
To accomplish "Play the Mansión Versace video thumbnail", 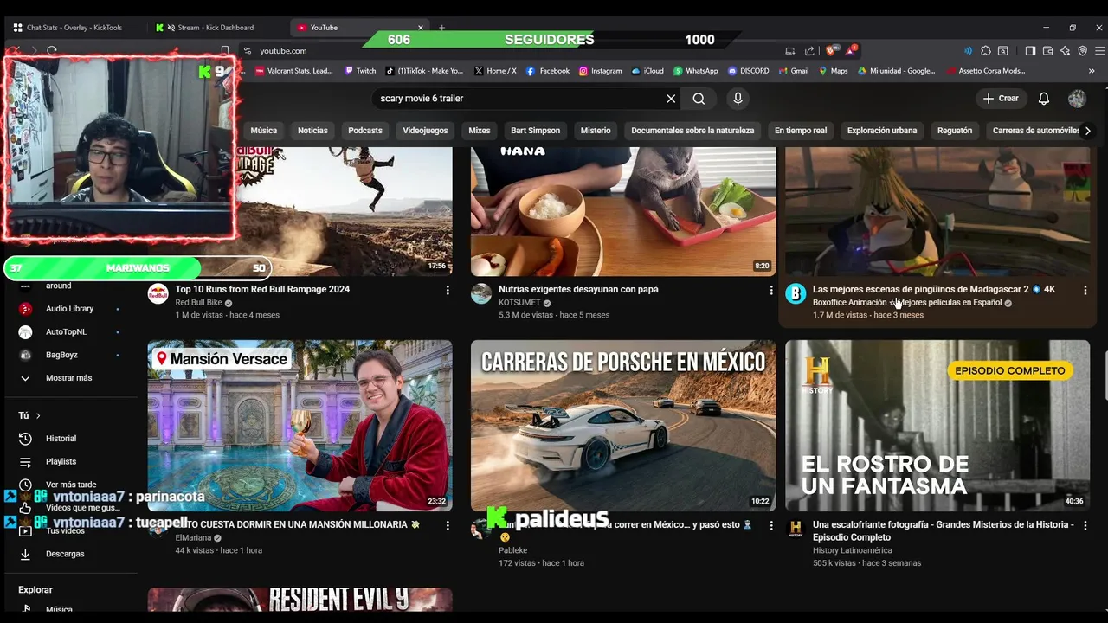I will pos(300,425).
